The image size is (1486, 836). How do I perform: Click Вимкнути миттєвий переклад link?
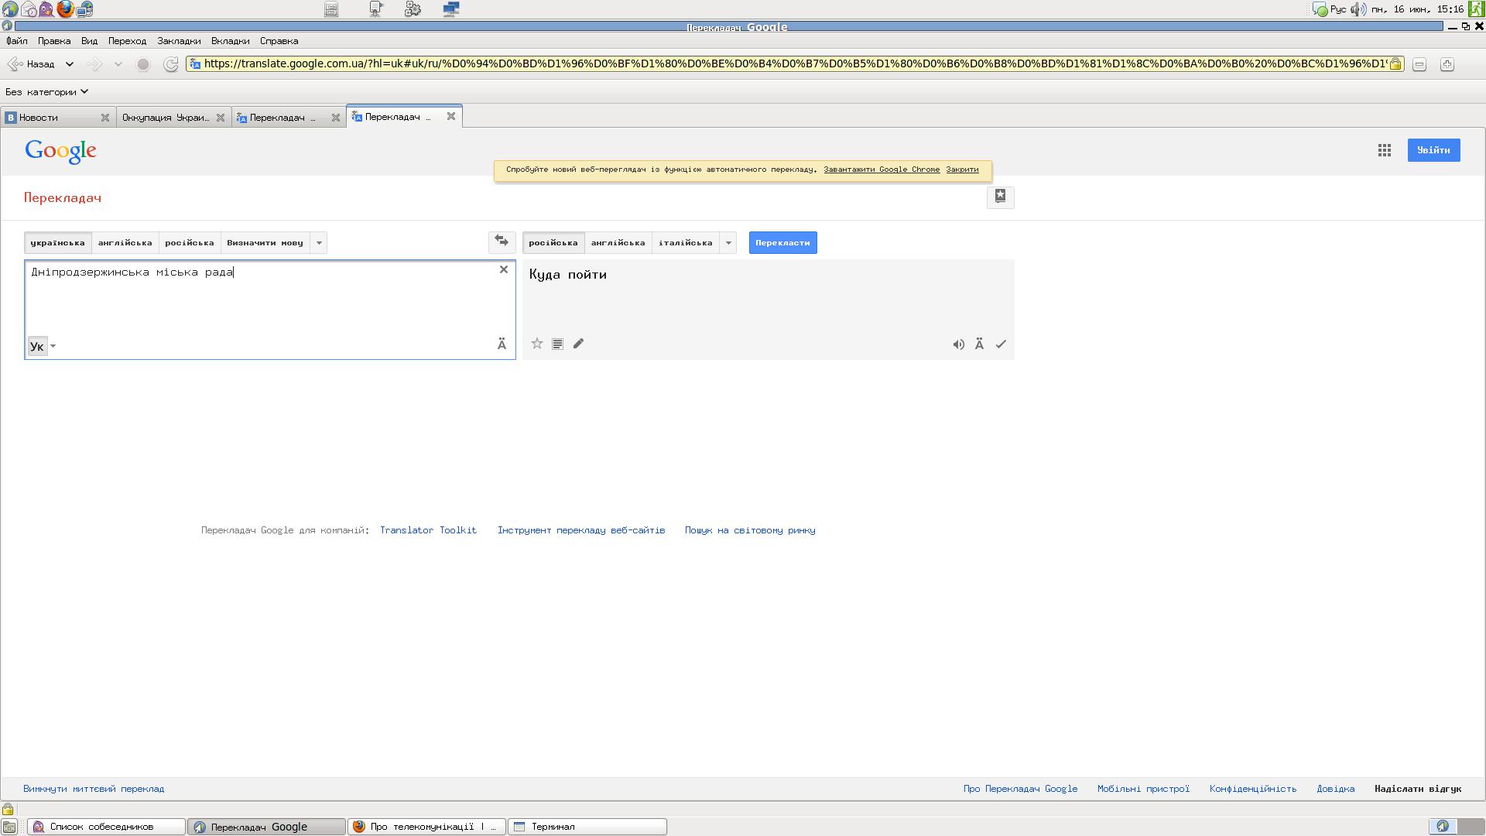pyautogui.click(x=94, y=789)
